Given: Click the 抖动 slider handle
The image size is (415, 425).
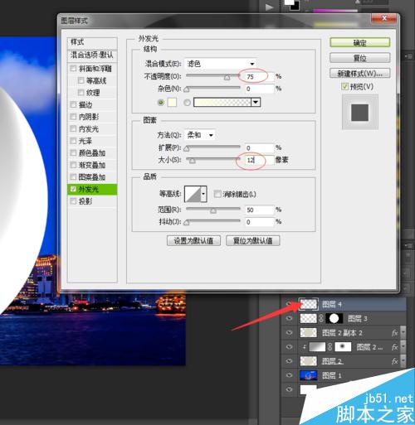Looking at the screenshot, I should tap(187, 223).
